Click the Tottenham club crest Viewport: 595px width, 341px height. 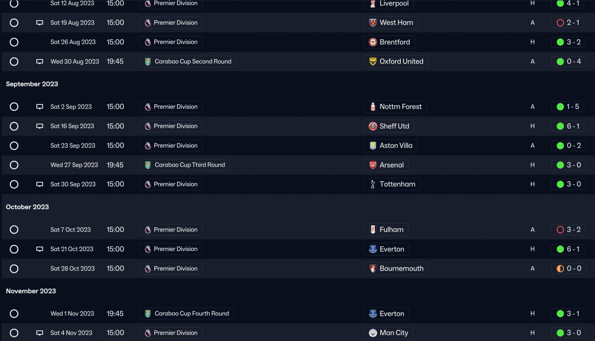coord(373,184)
